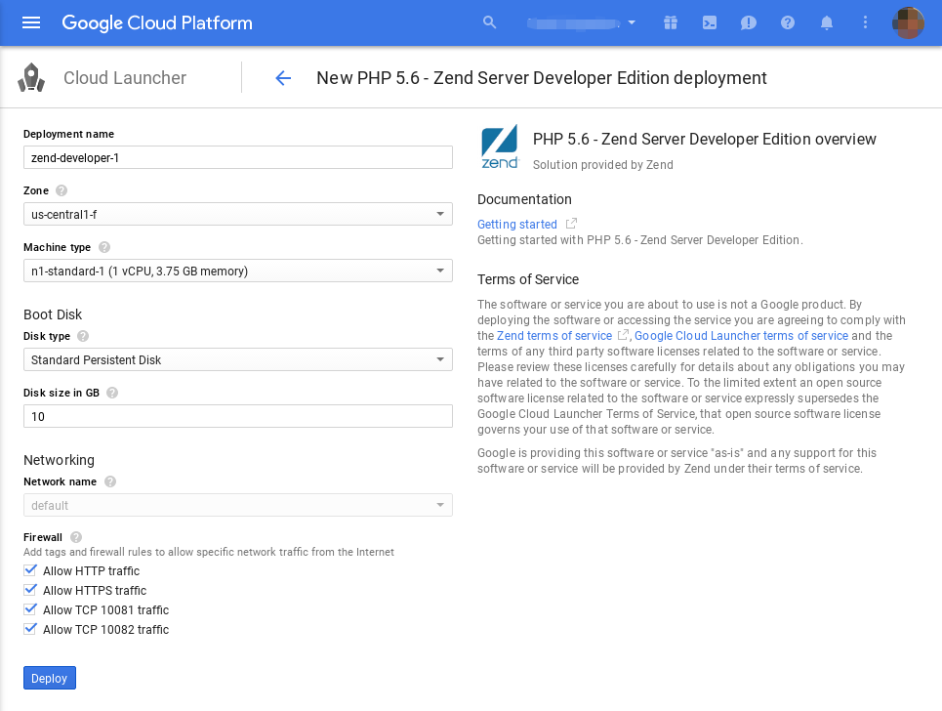Show help tooltip for Zone

click(x=61, y=190)
